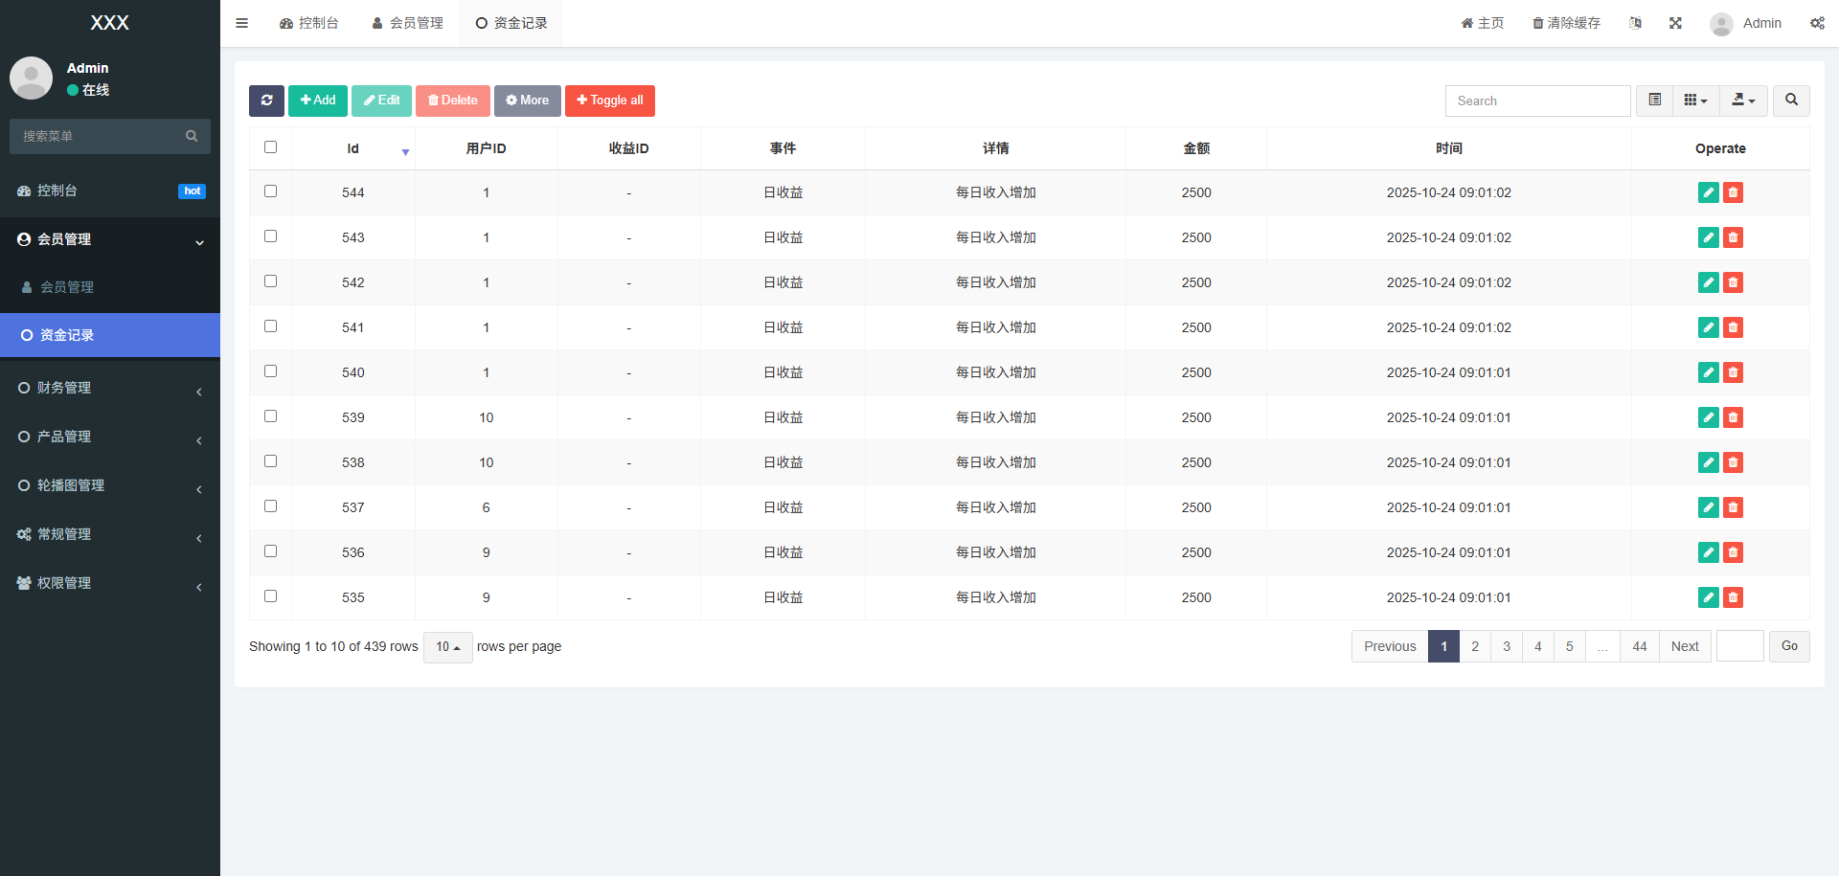
Task: Go to Next page in pagination
Action: (x=1684, y=646)
